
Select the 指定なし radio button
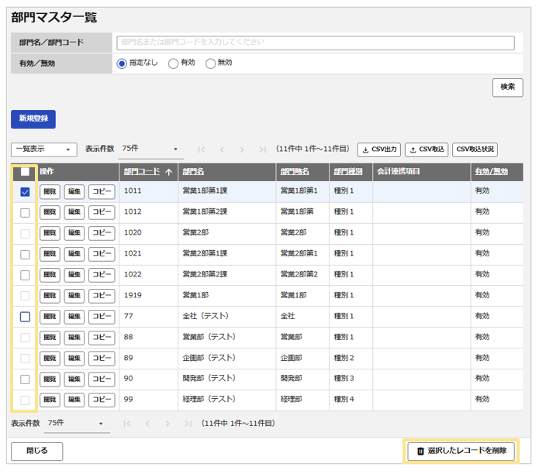[x=122, y=64]
